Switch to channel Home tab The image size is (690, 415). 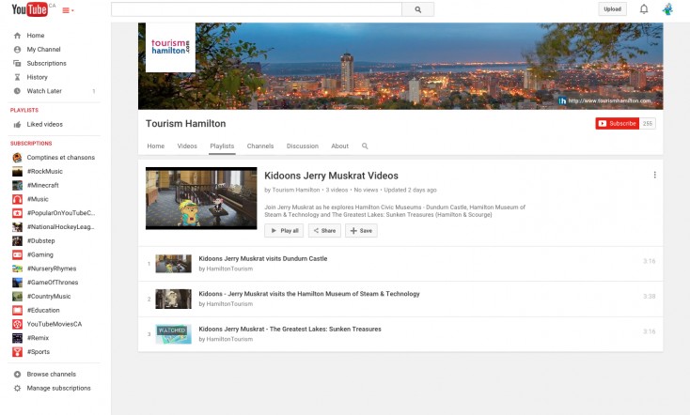[156, 146]
